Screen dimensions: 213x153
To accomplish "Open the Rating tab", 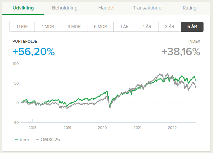I will (x=190, y=8).
